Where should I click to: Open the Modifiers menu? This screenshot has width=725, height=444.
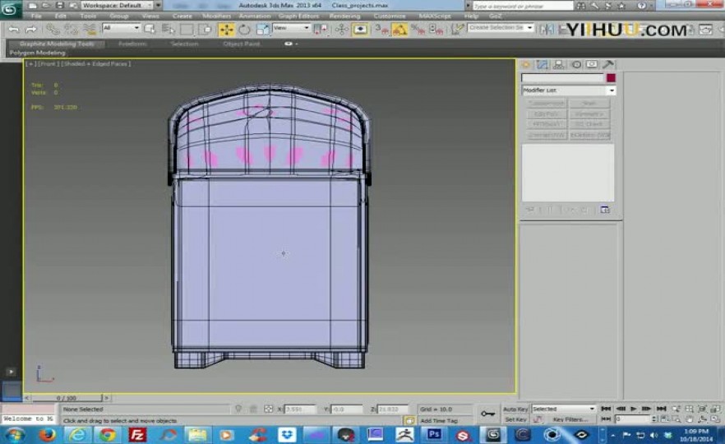coord(216,16)
